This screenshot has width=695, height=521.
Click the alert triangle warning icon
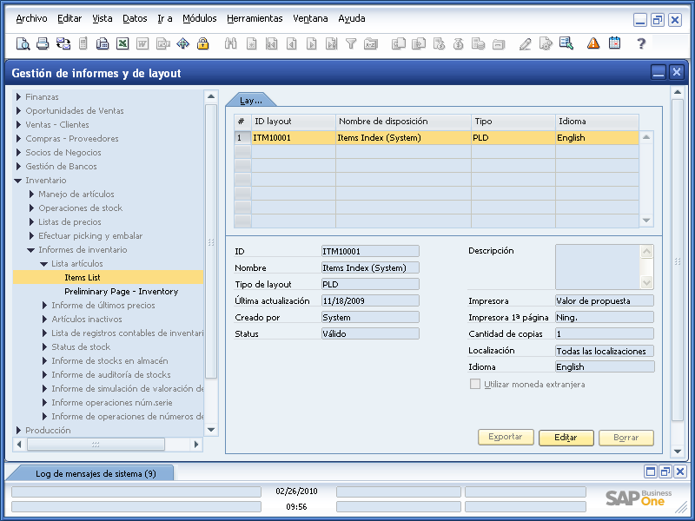point(592,44)
